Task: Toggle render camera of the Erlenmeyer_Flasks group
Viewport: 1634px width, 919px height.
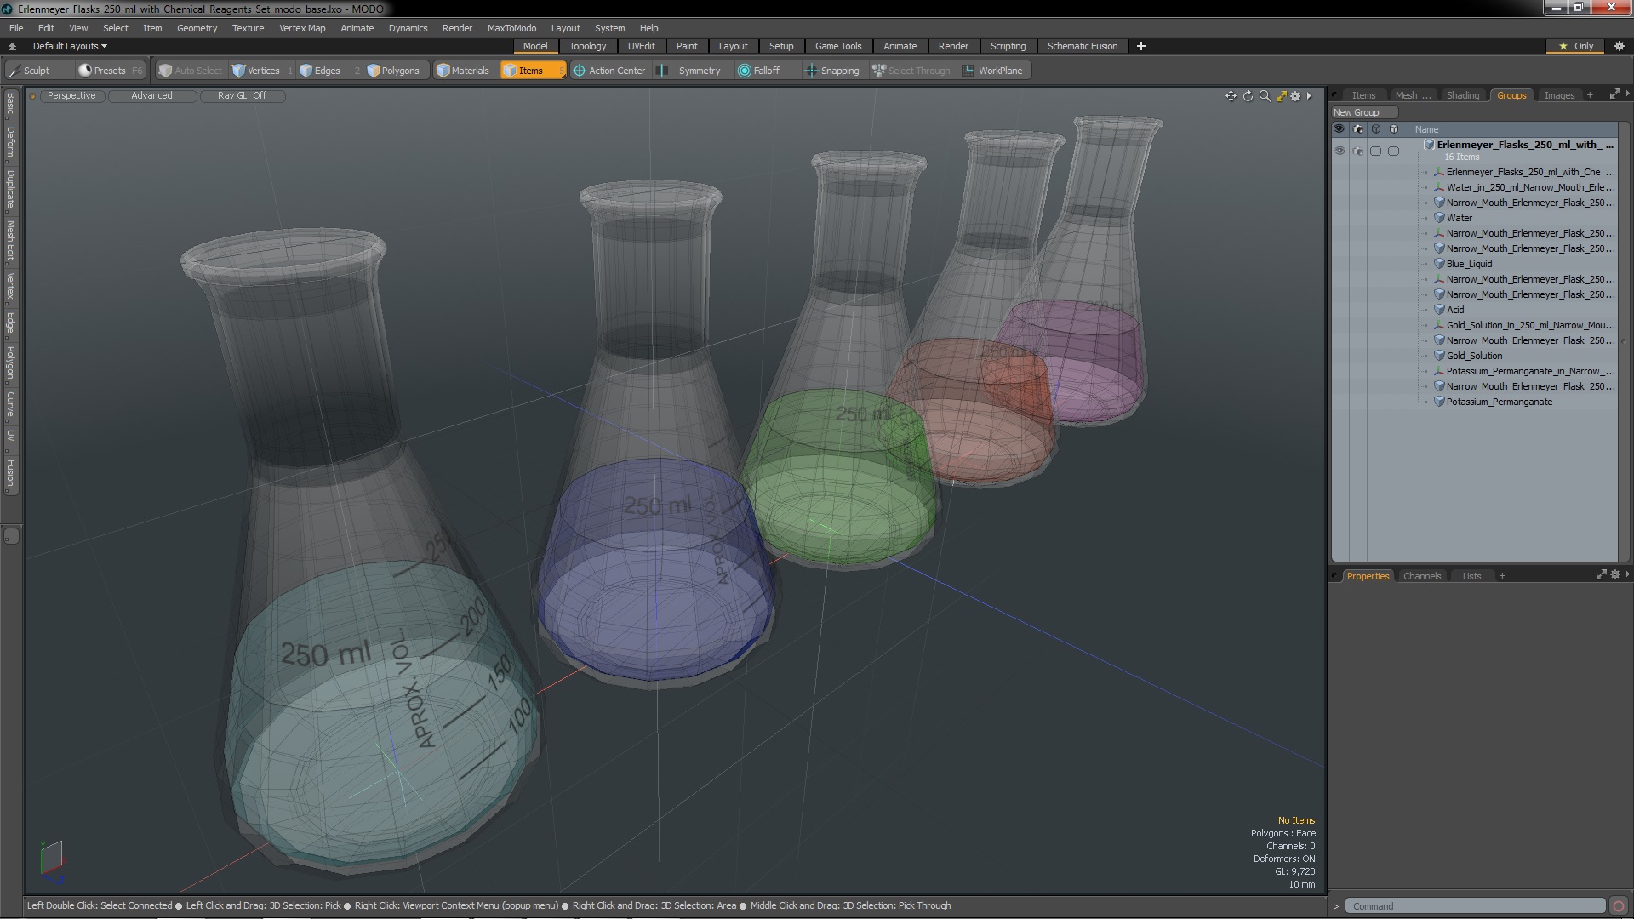Action: 1358,151
